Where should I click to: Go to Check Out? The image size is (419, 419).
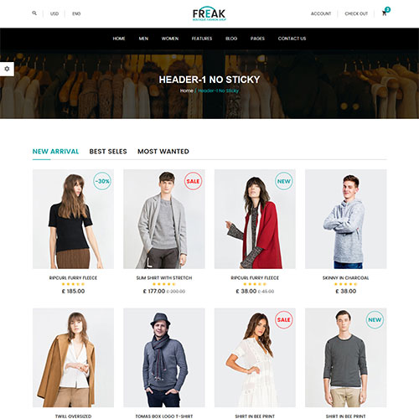point(356,13)
